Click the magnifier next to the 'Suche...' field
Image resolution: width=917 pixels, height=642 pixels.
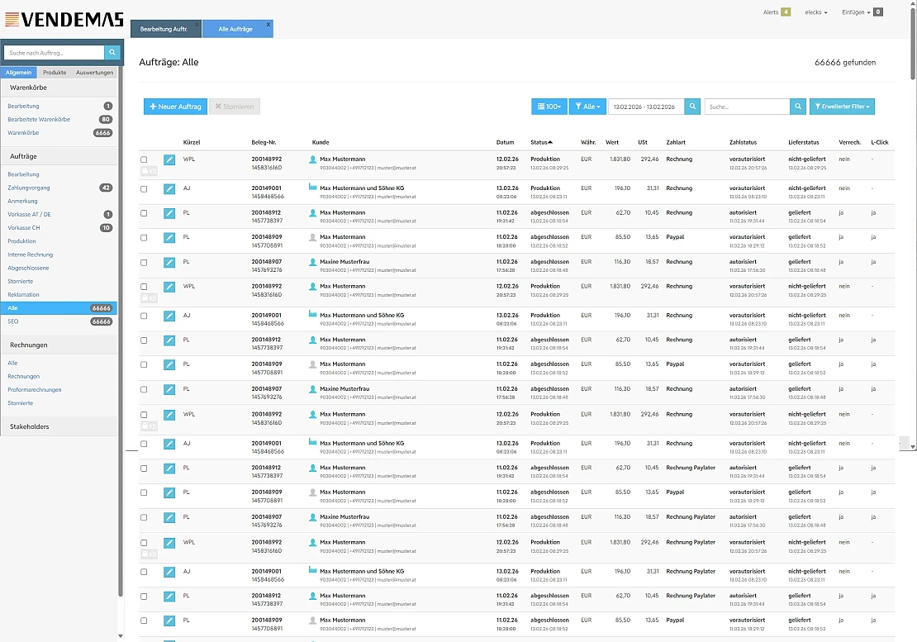point(797,107)
